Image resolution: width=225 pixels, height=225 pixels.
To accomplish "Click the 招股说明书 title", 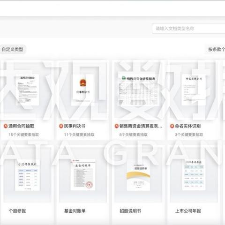I will (130, 211).
